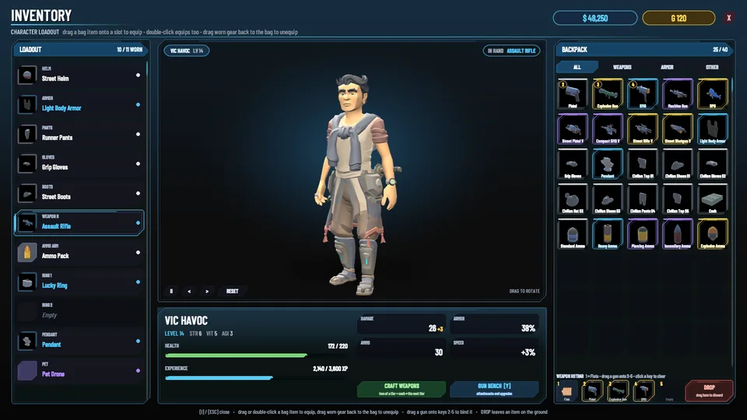Click hotbar slot 4 SMG
747x420 pixels.
click(644, 391)
